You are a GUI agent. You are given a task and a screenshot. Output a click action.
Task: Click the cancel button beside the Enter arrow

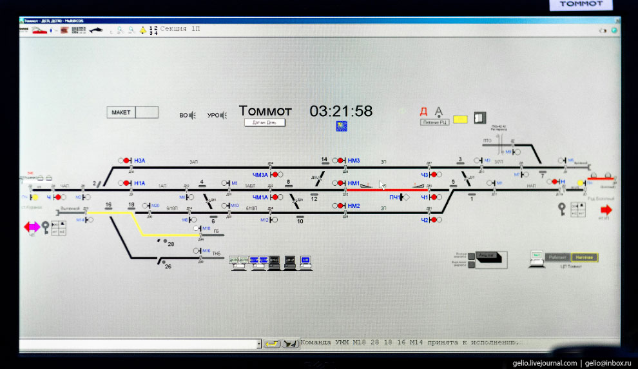pos(290,344)
